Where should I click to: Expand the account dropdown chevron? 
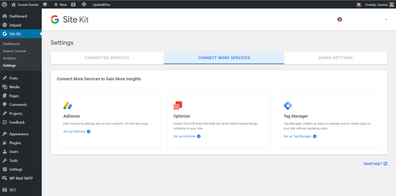coord(386,19)
